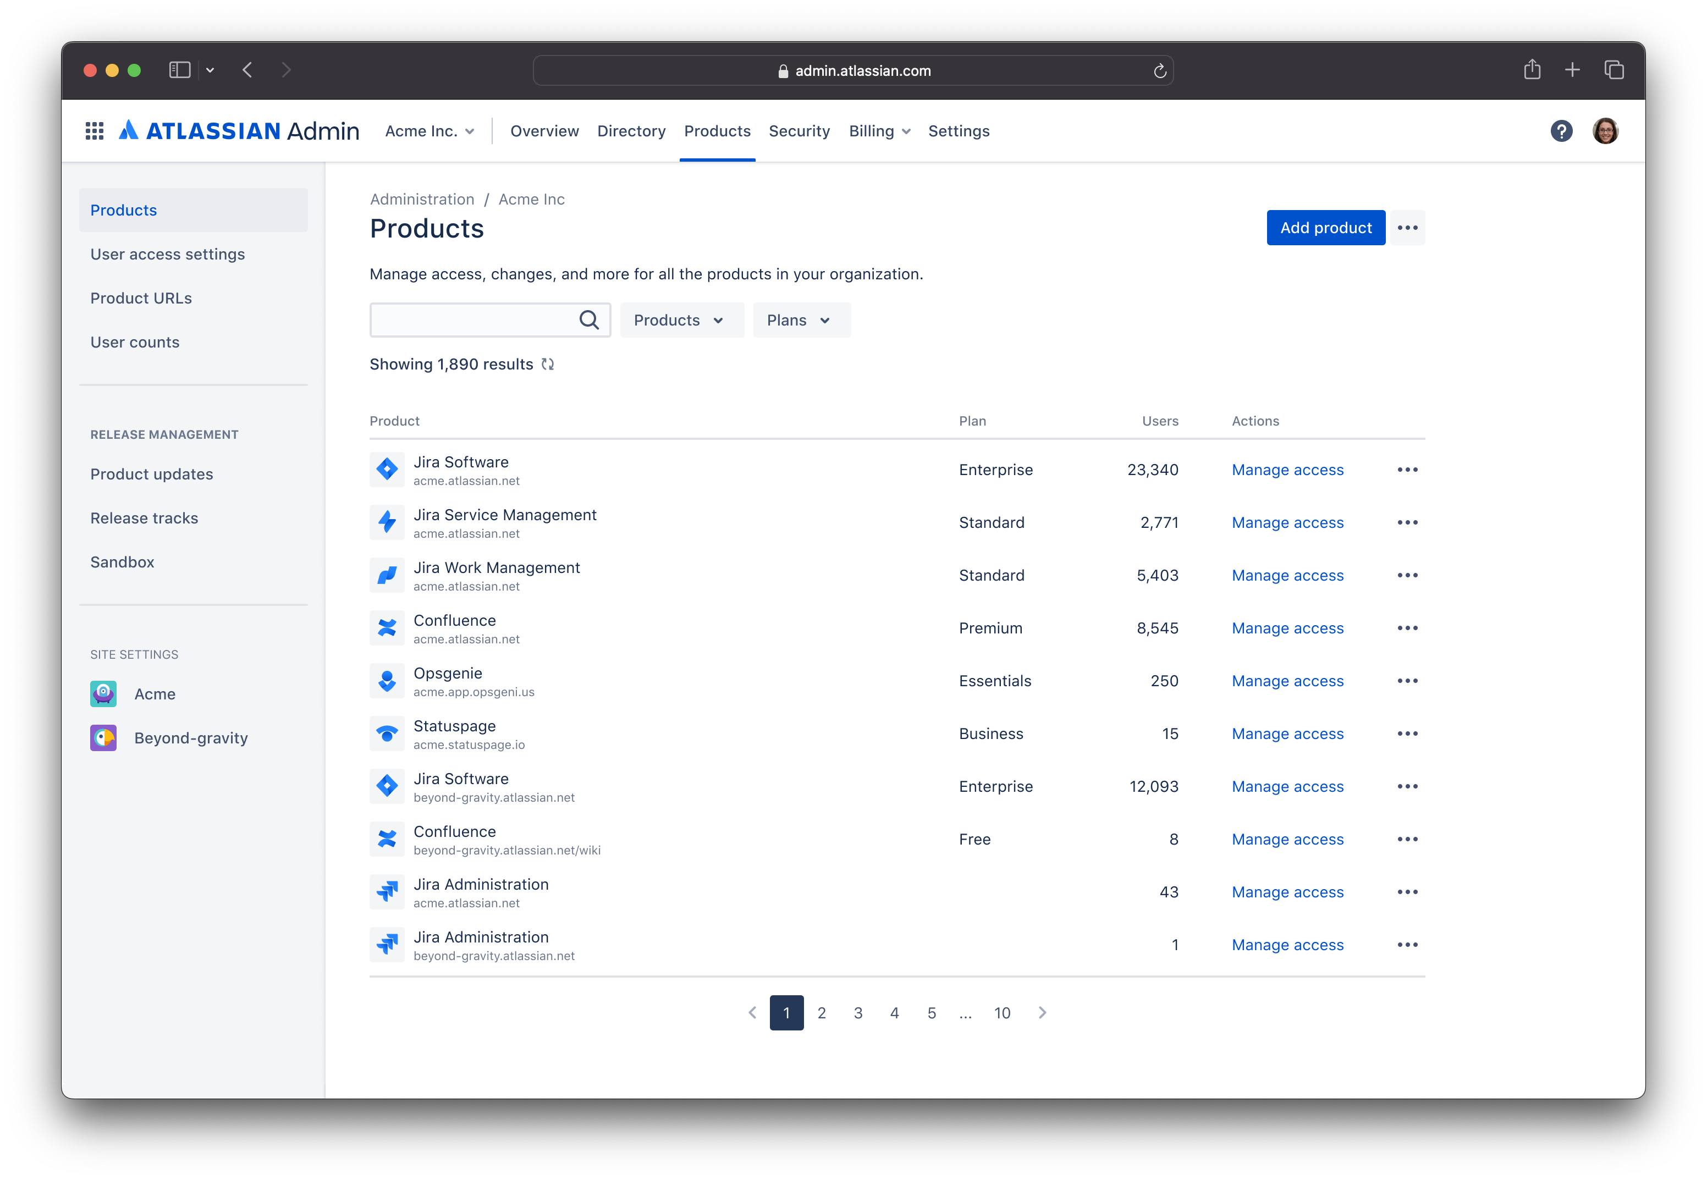
Task: Open the app switcher grid icon
Action: [95, 130]
